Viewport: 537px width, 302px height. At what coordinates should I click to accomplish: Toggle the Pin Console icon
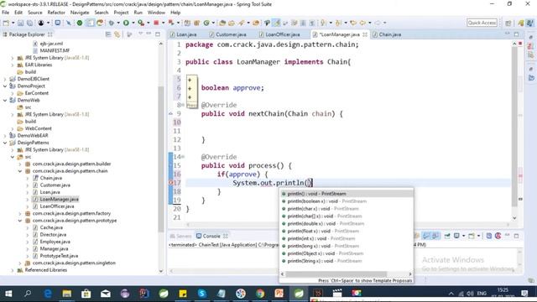[447, 236]
